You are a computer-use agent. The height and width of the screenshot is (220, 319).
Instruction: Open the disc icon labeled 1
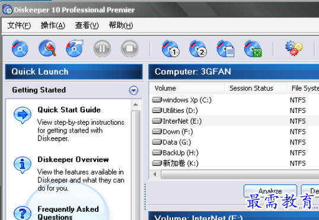point(171,48)
